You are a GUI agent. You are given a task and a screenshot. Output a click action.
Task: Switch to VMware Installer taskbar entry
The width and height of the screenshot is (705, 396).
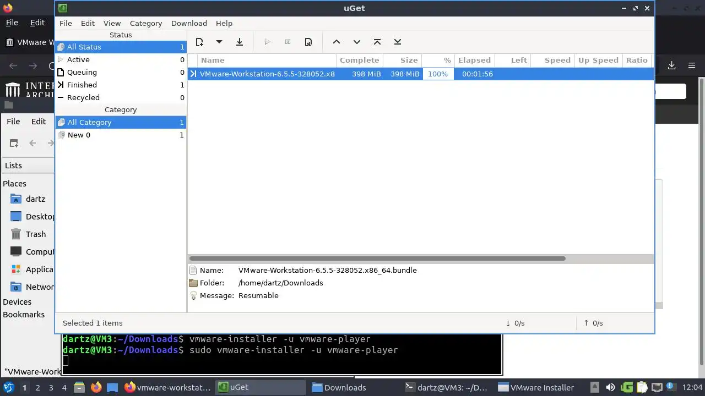coord(540,388)
